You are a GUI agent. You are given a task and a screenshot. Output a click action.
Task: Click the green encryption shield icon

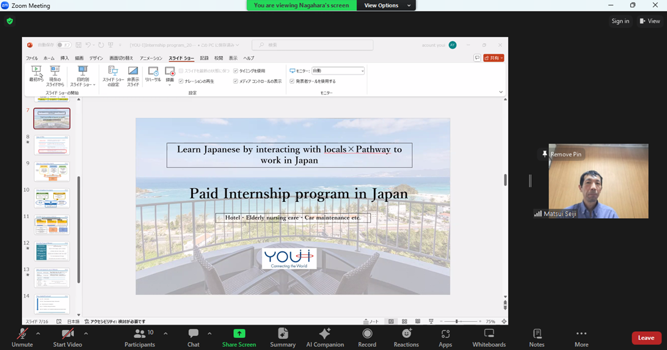click(10, 21)
